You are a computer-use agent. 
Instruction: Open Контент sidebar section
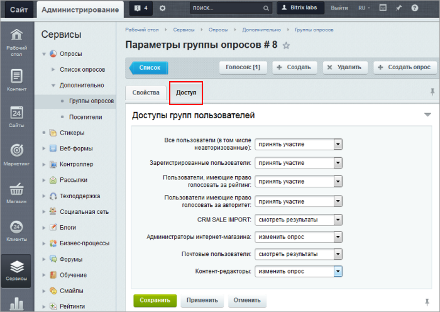click(16, 80)
